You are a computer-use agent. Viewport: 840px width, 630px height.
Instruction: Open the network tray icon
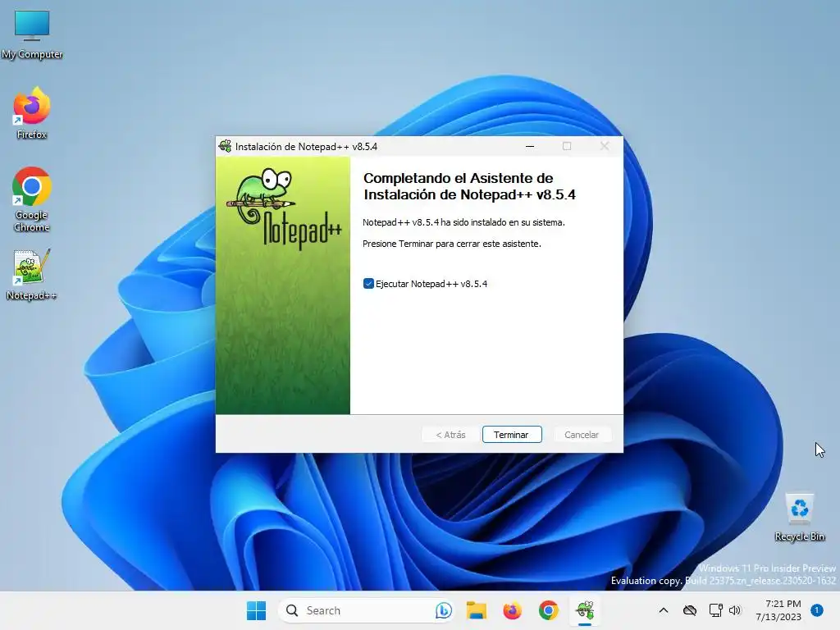(x=715, y=610)
